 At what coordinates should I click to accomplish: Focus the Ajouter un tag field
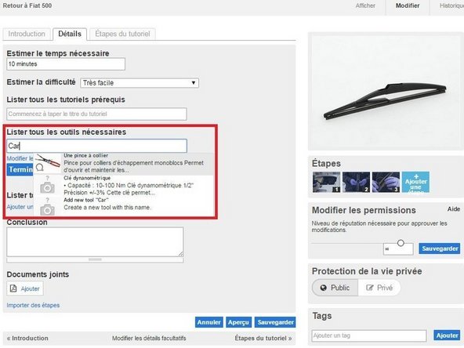pyautogui.click(x=369, y=335)
